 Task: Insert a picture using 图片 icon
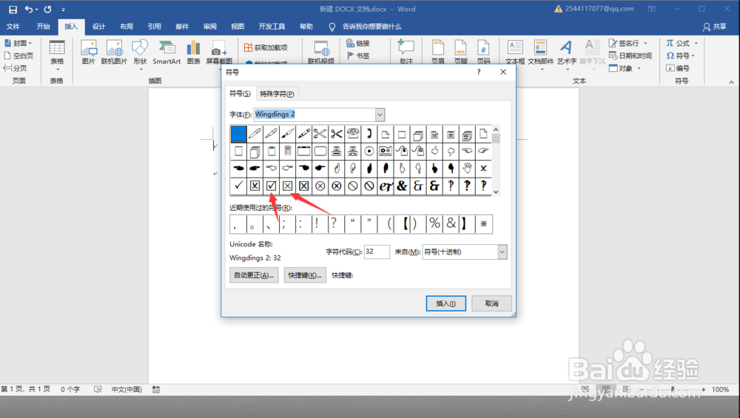[89, 52]
